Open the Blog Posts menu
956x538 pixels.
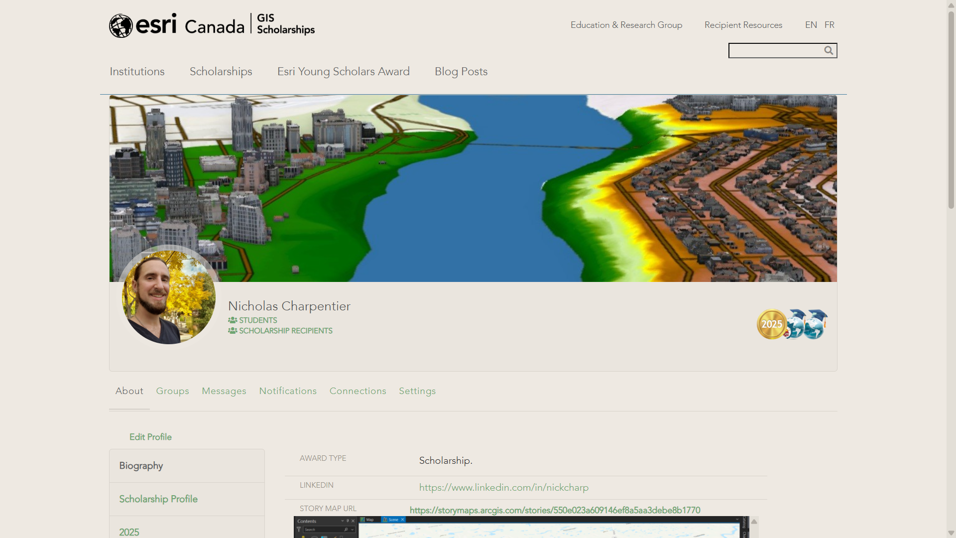461,72
